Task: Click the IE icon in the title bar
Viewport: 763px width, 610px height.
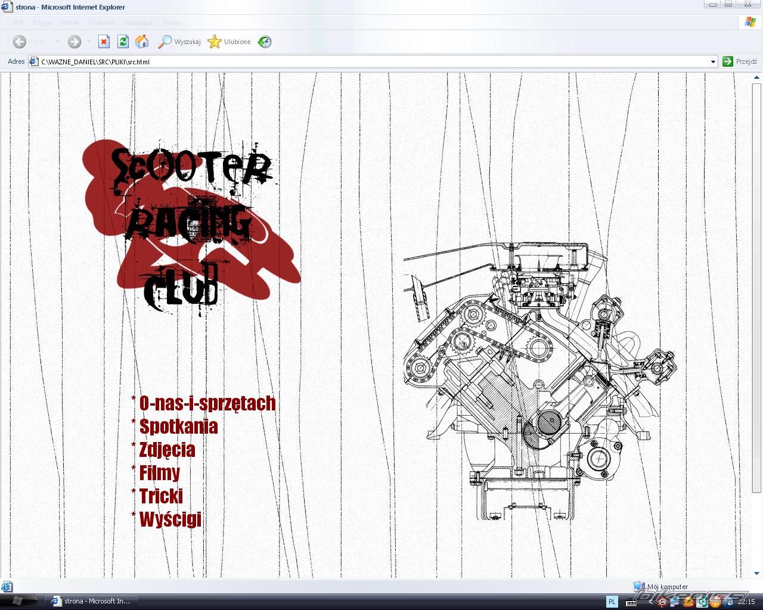Action: pyautogui.click(x=6, y=7)
